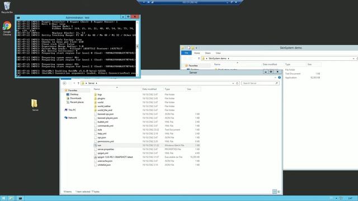Select commands.yml file

coord(105,126)
